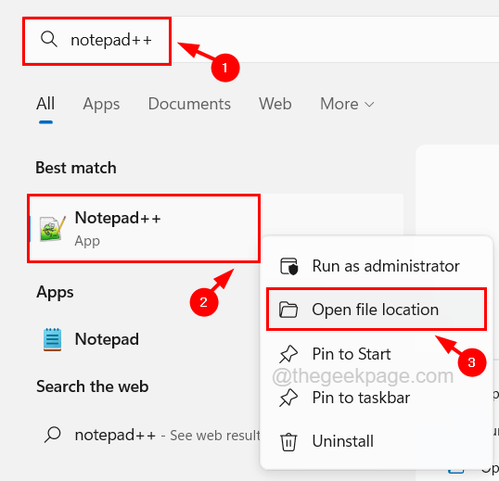This screenshot has height=481, width=499.
Task: Click the notepad++ search input field
Action: [x=261, y=40]
